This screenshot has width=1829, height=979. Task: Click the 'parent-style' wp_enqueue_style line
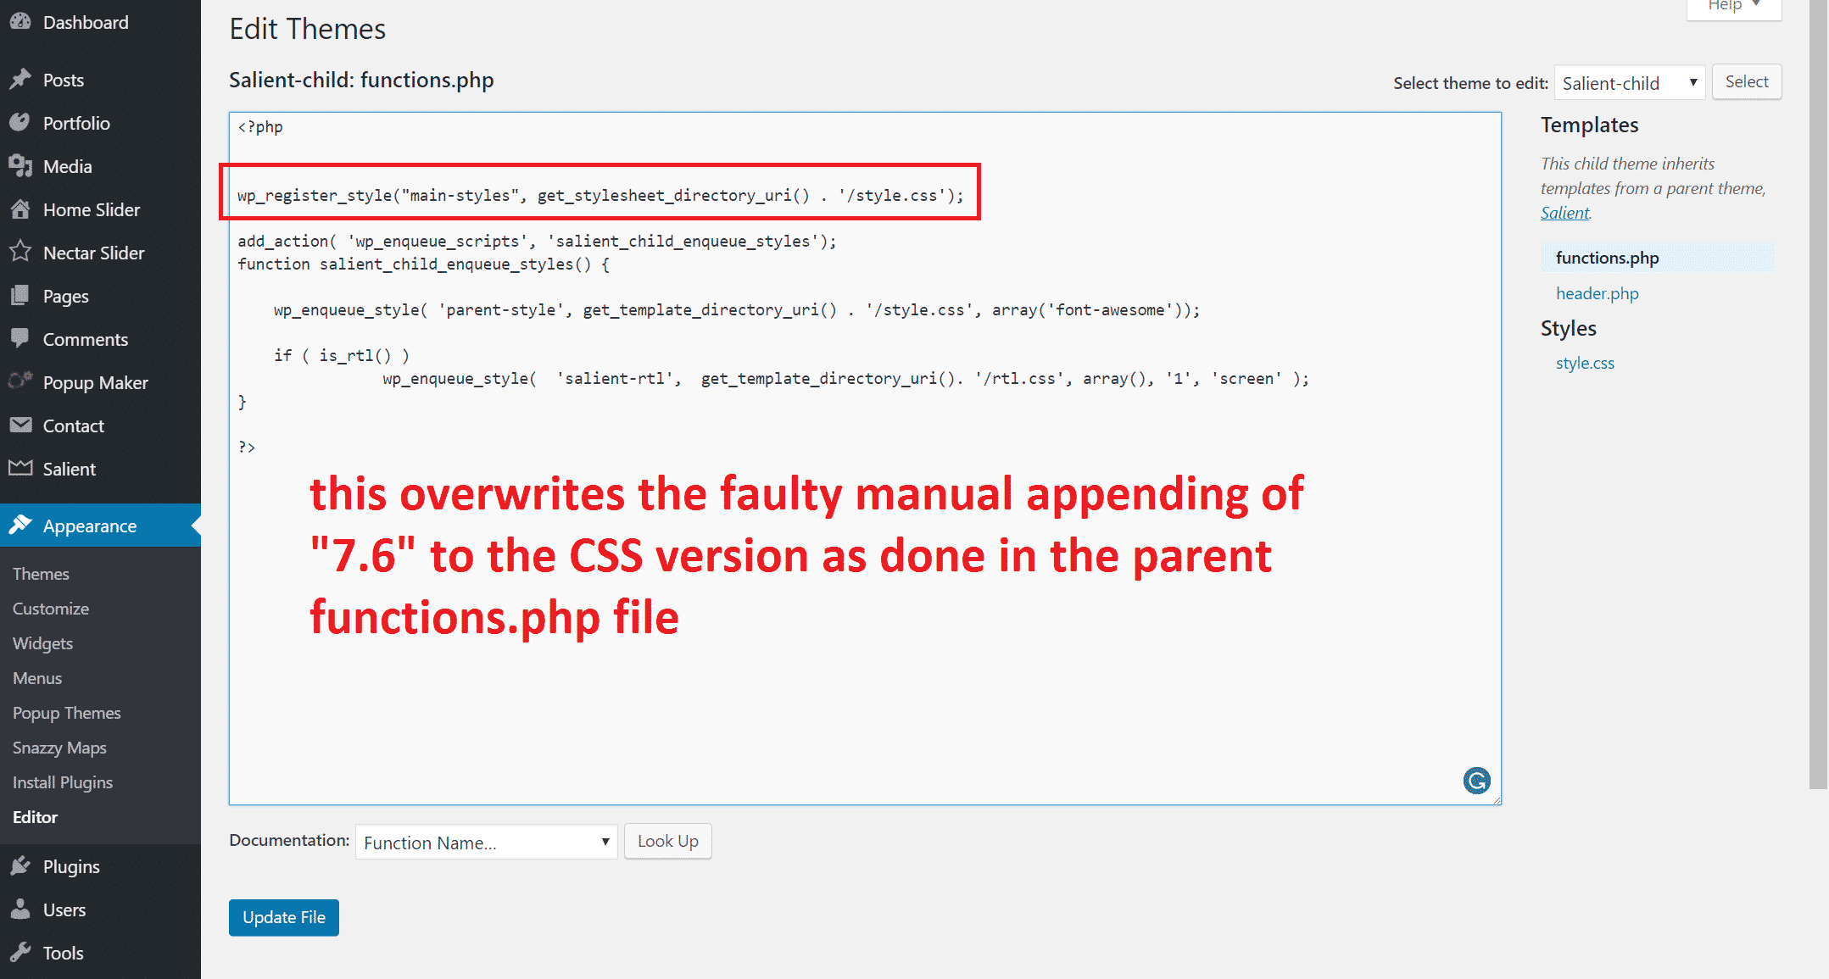[737, 310]
